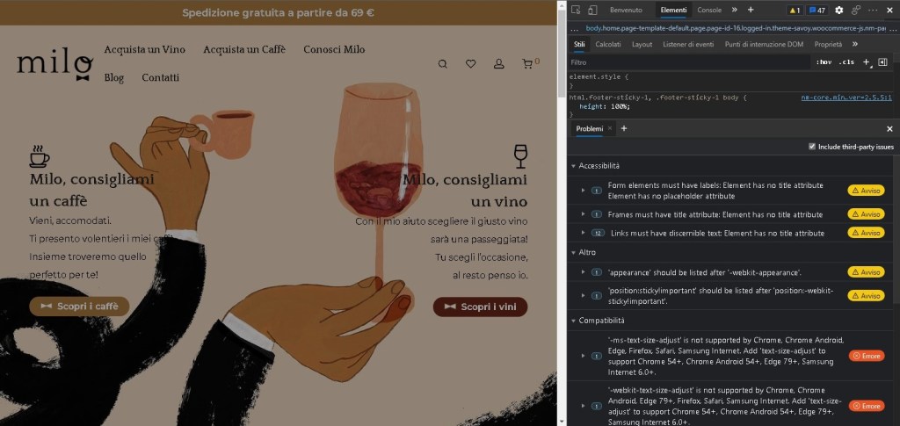Click the search magnifier on the Milo site
This screenshot has height=426, width=900.
click(443, 64)
